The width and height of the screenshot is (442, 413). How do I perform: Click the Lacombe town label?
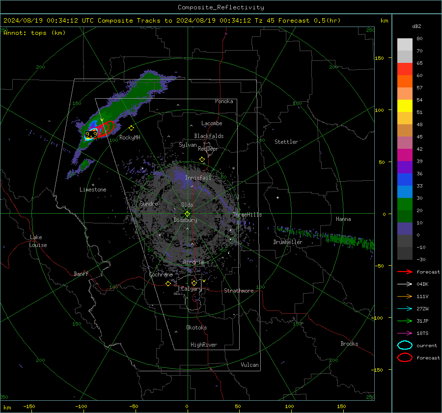212,123
